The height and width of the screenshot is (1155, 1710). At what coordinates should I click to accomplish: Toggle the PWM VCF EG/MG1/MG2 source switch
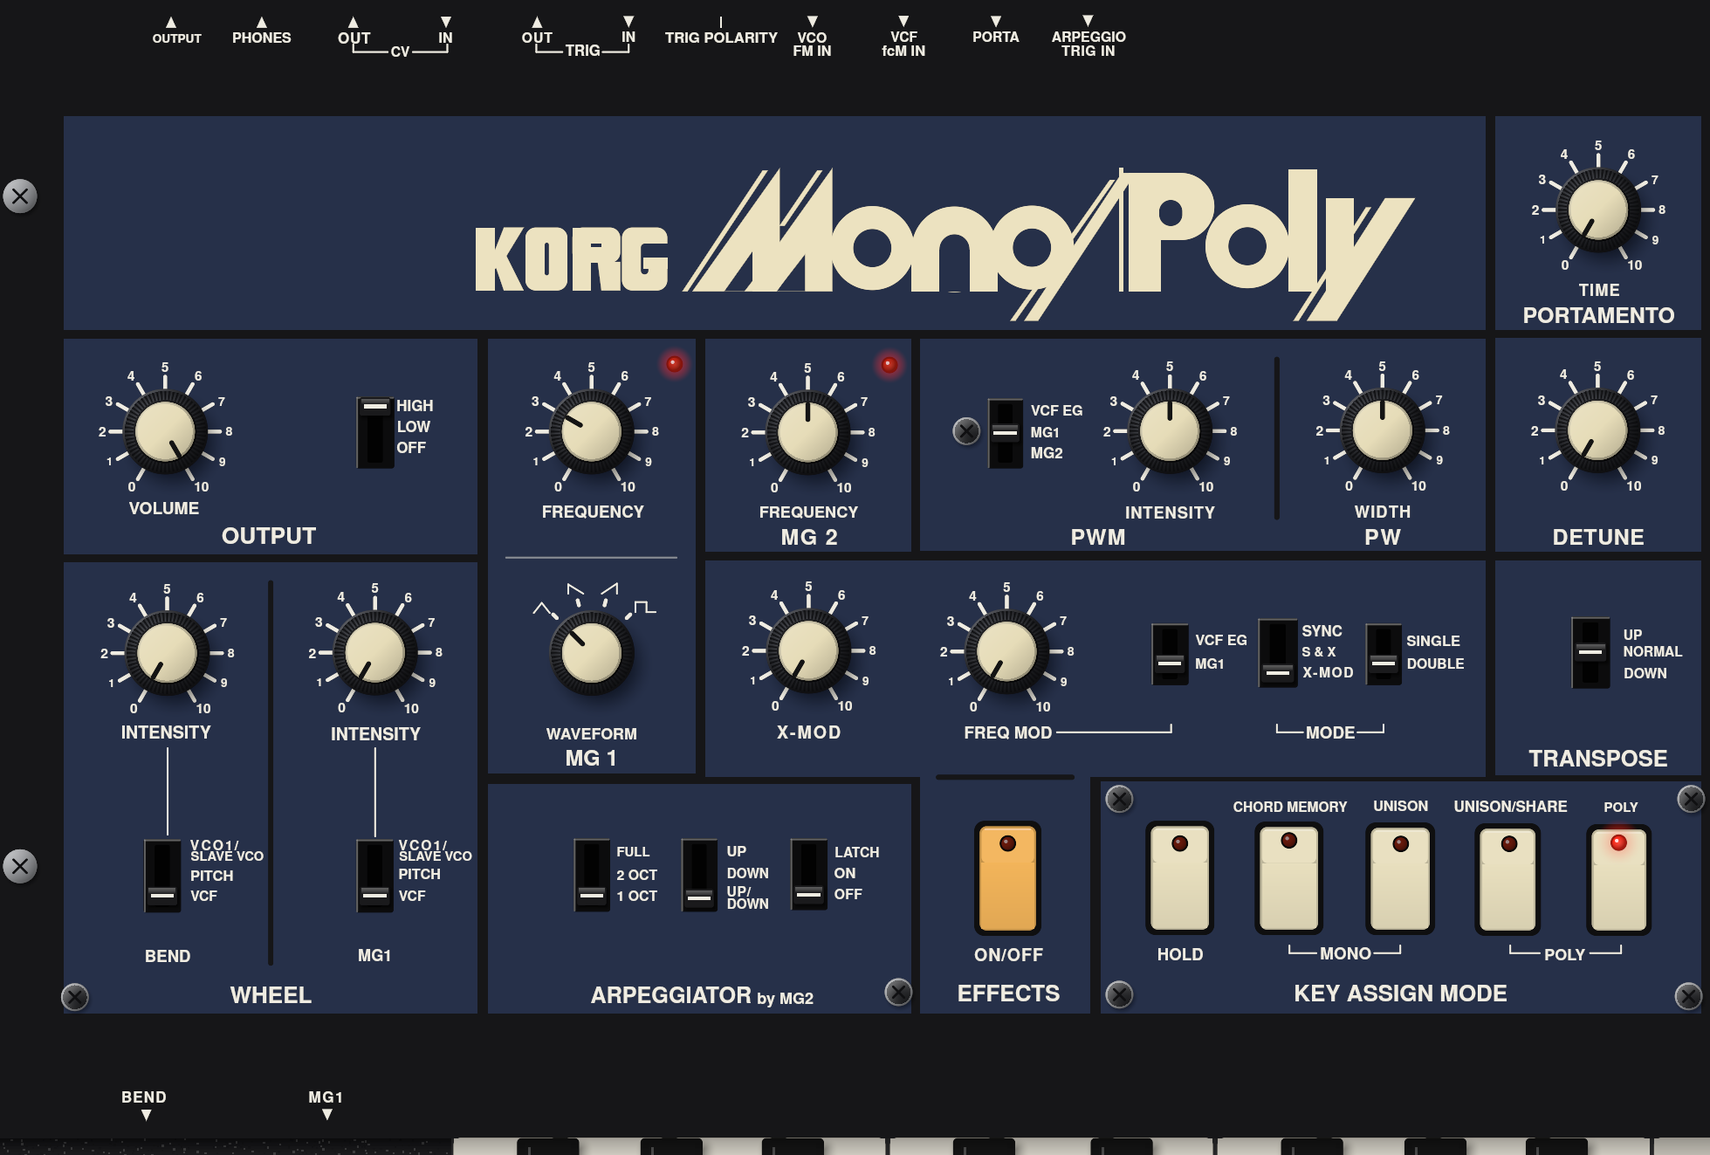click(x=1005, y=433)
